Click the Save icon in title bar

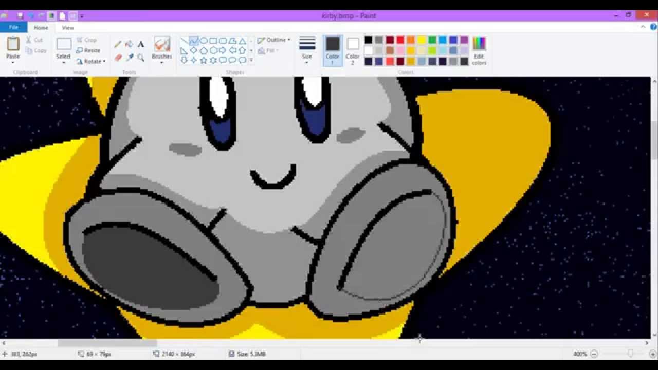20,16
